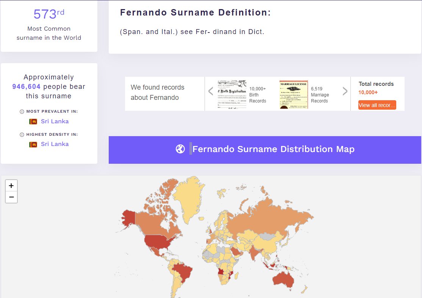Click the info icon beside Highest Density In
The image size is (422, 298).
pos(22,135)
